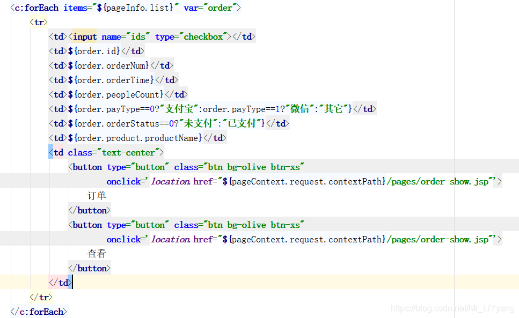Click the opening <tr> tag
Image resolution: width=519 pixels, height=318 pixels.
pos(39,22)
